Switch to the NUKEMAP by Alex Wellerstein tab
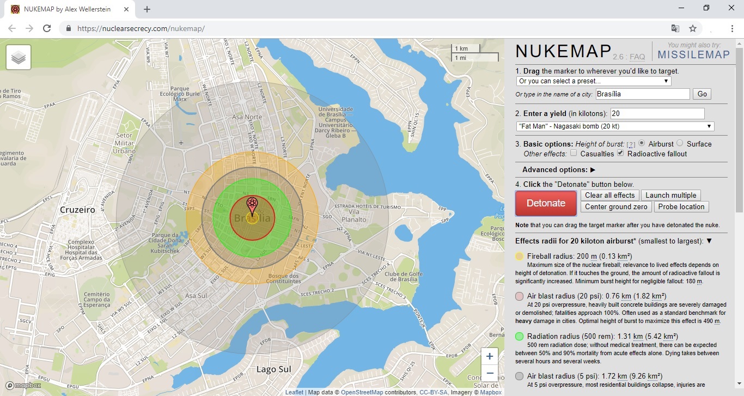The width and height of the screenshot is (744, 396). coord(68,9)
